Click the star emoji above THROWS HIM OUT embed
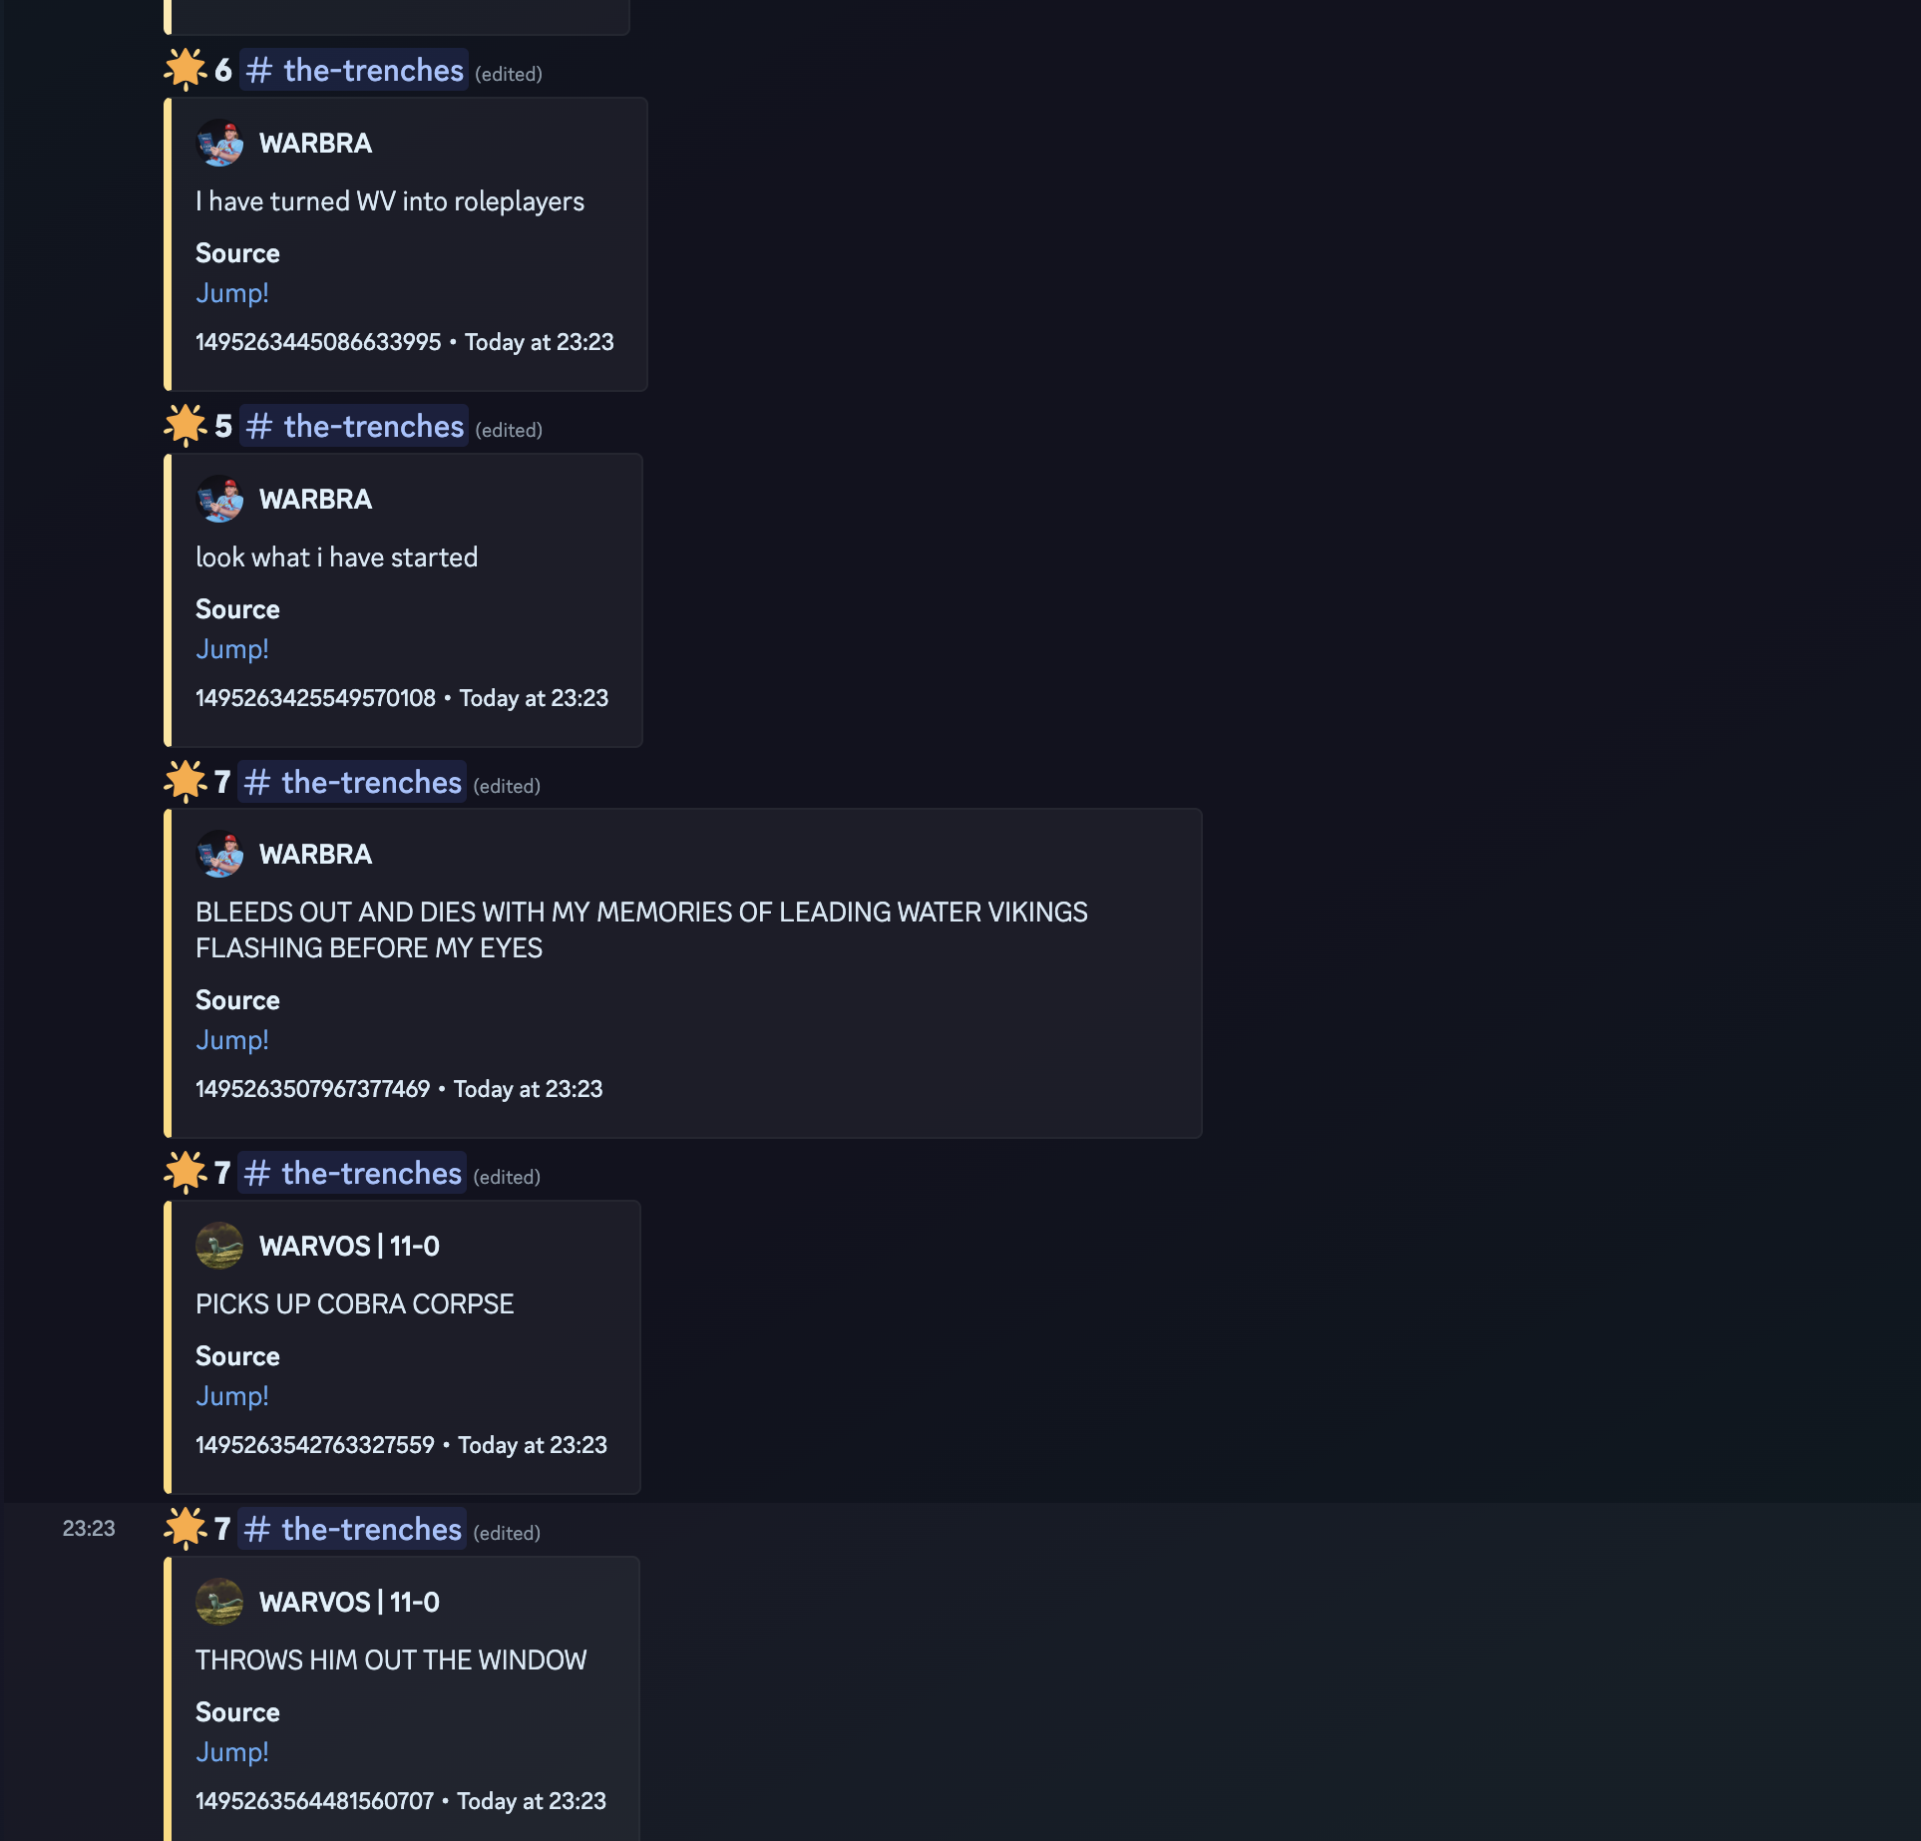Image resolution: width=1921 pixels, height=1841 pixels. 186,1529
